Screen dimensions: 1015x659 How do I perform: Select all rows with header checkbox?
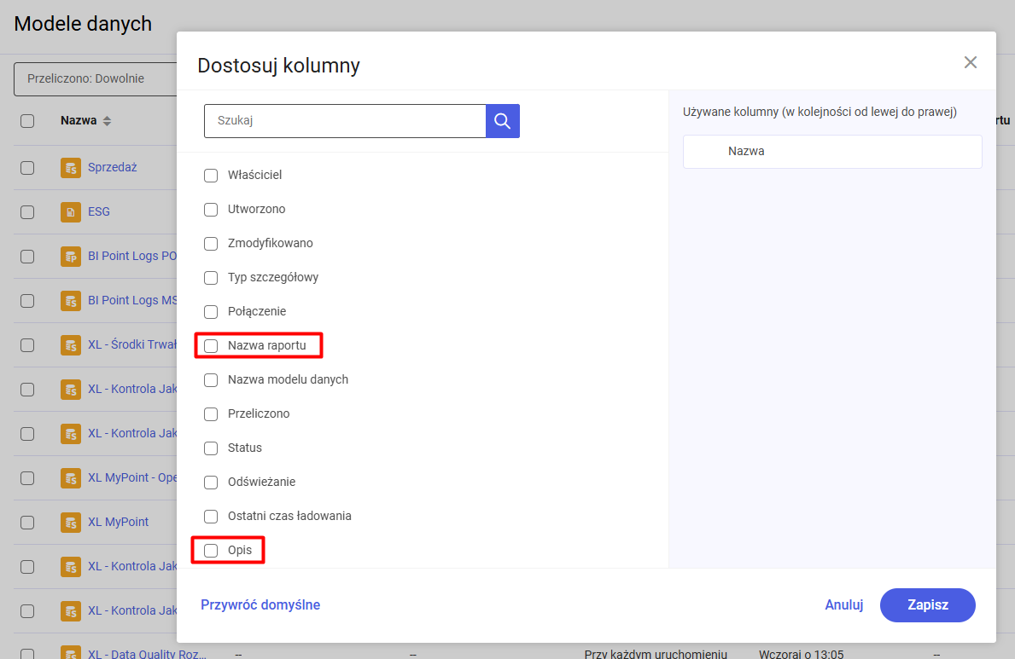coord(27,121)
